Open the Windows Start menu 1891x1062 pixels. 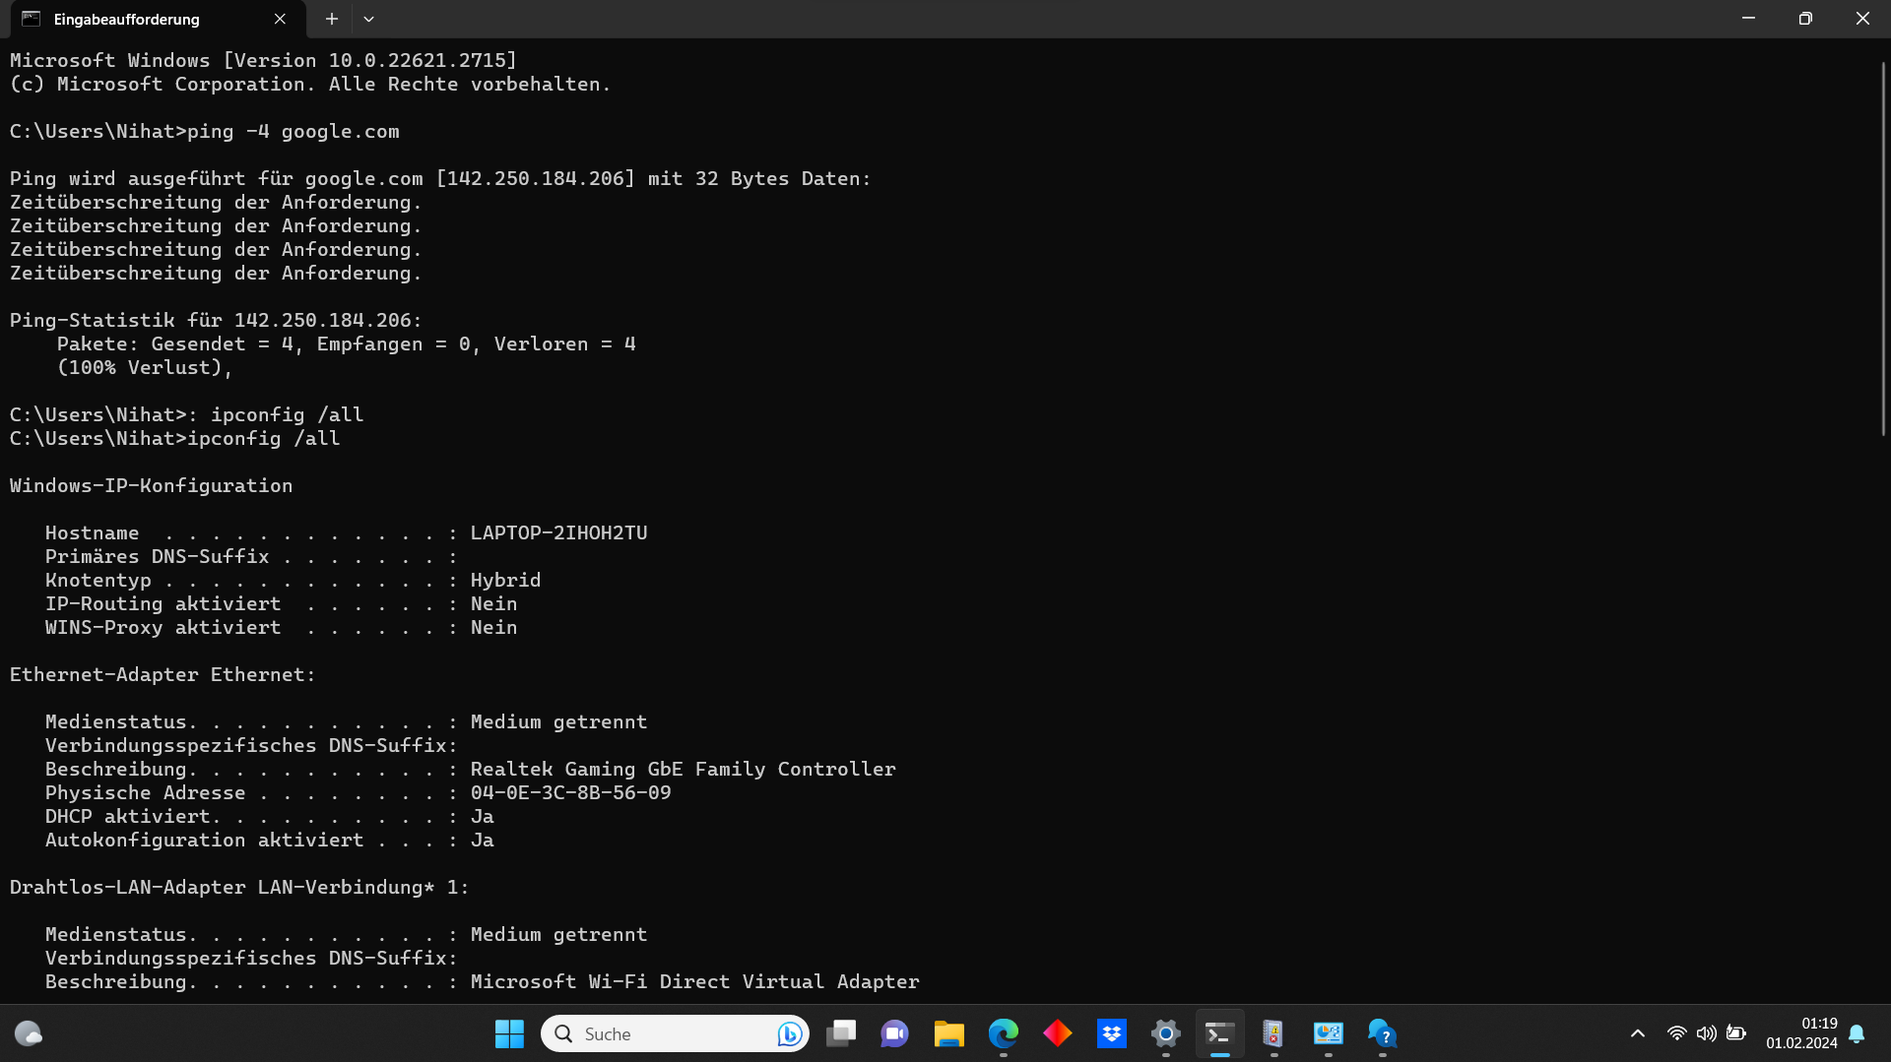tap(509, 1033)
